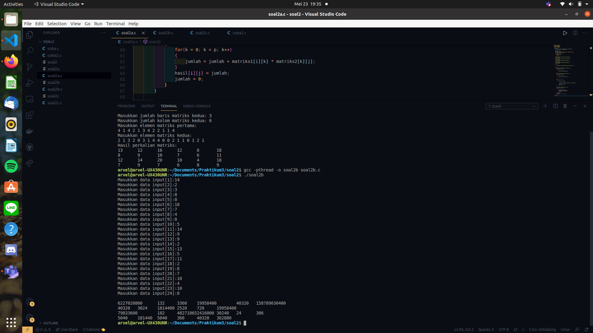Viewport: 593px width, 333px height.
Task: Toggle maximize of the terminal panel
Action: tap(575, 106)
